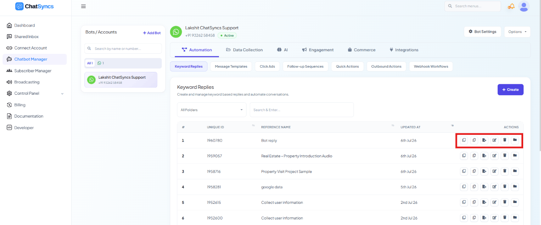The width and height of the screenshot is (541, 225).
Task: Click the Add Bot link
Action: click(152, 33)
